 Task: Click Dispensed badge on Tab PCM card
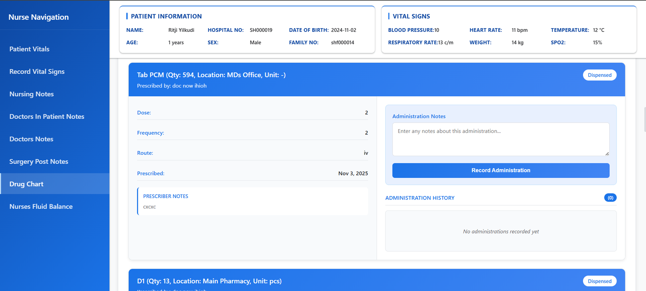pos(599,75)
